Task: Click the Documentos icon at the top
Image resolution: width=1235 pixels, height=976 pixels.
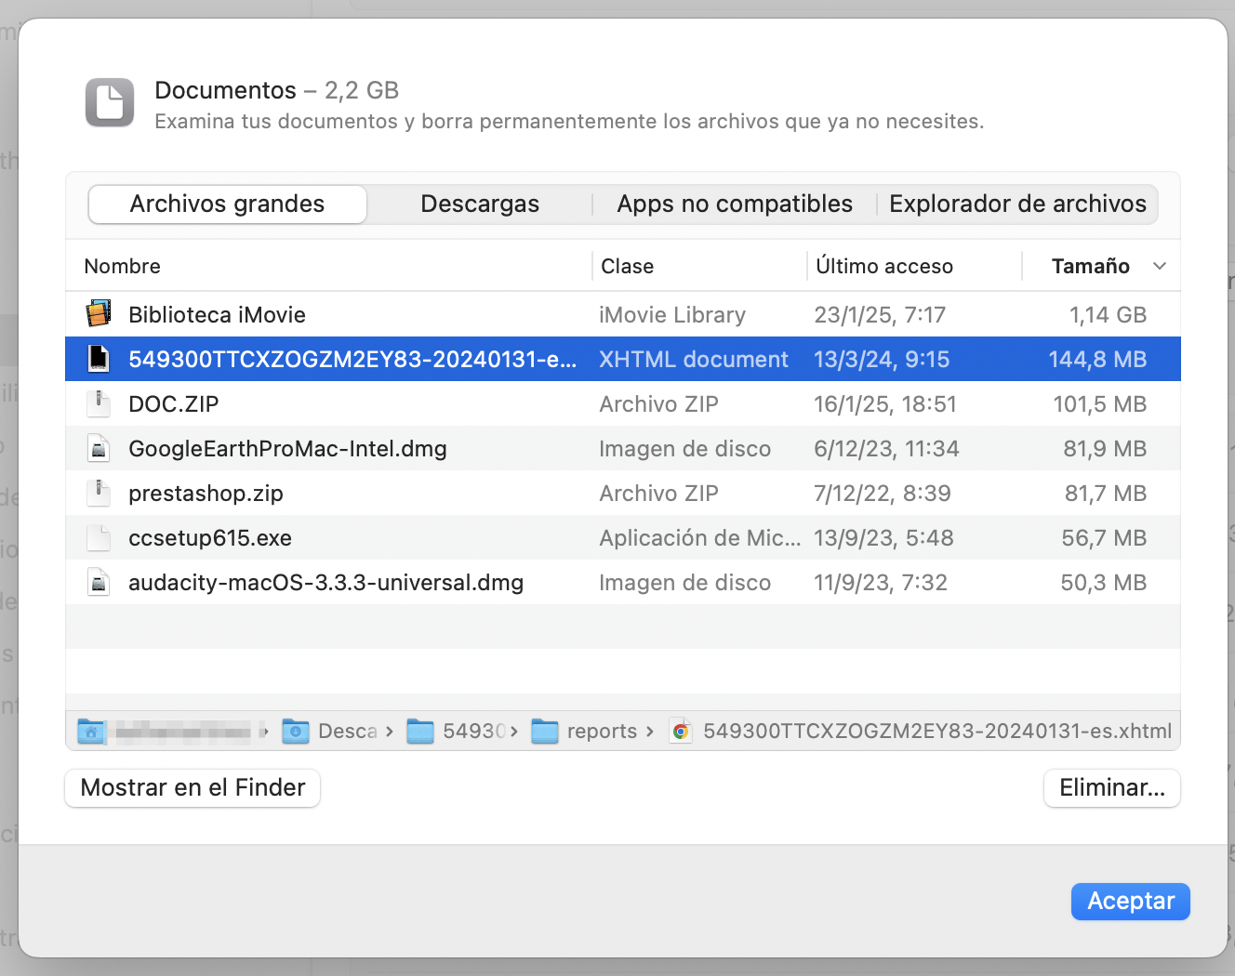Action: (x=109, y=102)
